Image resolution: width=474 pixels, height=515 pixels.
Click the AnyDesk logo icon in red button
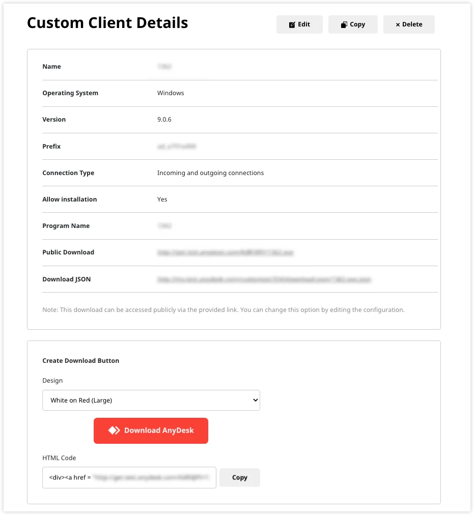coord(114,430)
